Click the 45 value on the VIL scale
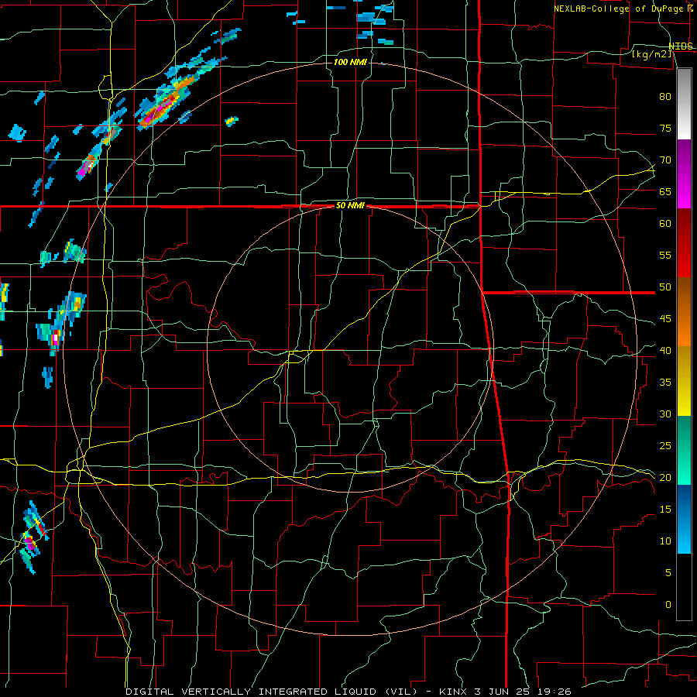This screenshot has height=697, width=697. point(665,319)
